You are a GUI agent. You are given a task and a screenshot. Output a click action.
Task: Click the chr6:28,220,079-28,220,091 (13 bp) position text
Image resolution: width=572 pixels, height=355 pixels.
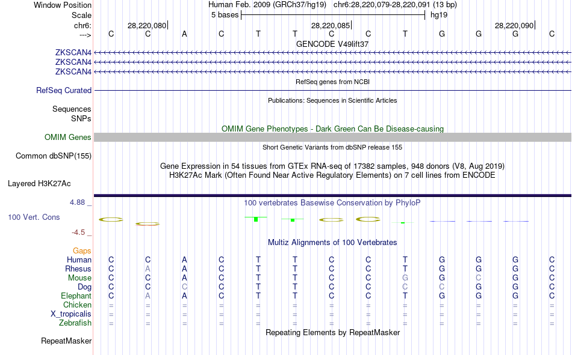[x=395, y=5]
